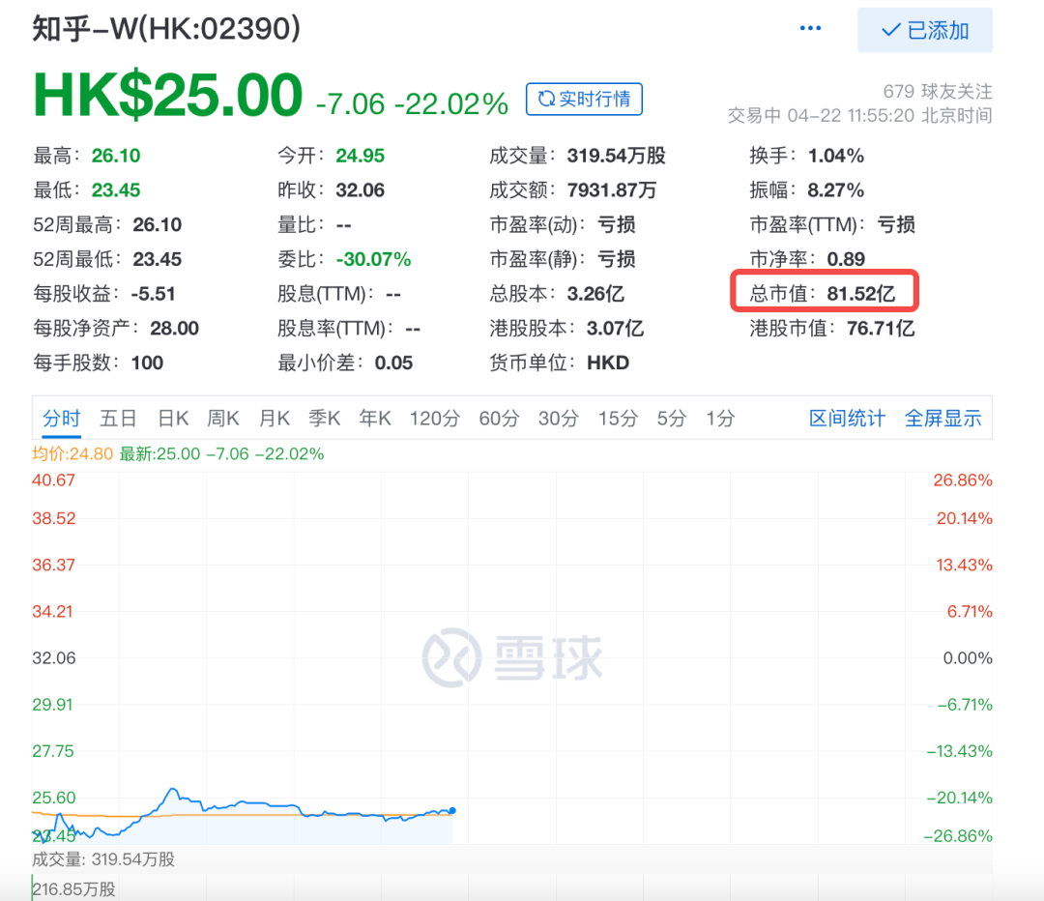Click the 总股本 3.26亿 value

pos(557,294)
